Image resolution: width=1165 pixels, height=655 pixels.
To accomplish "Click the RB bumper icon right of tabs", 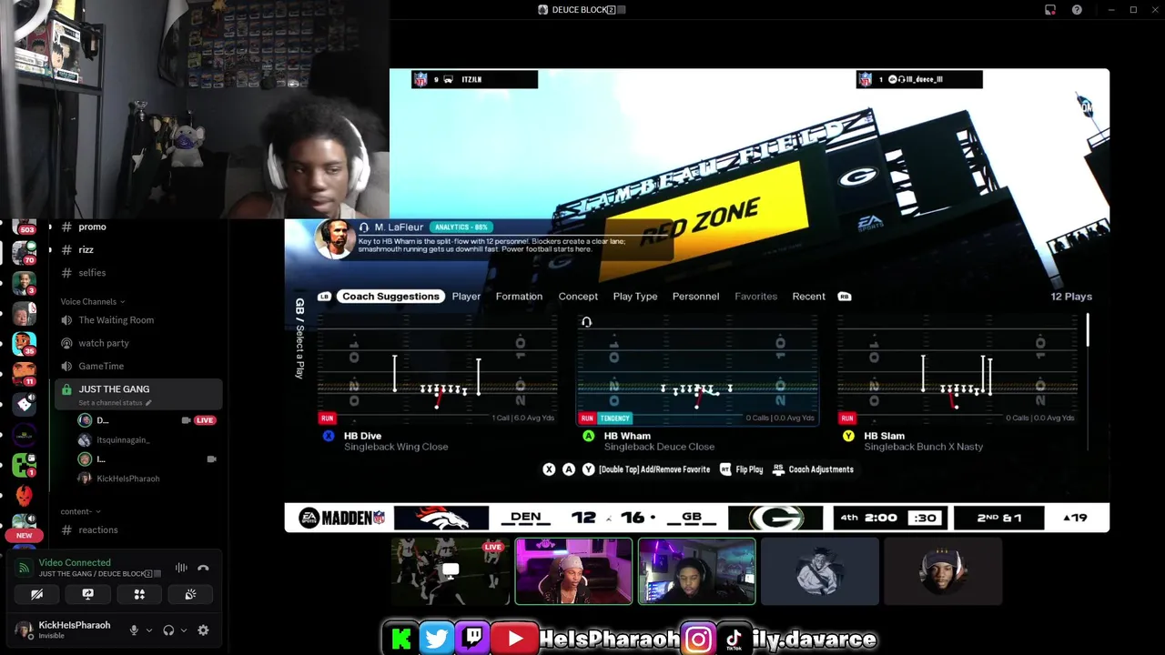I will pyautogui.click(x=845, y=297).
